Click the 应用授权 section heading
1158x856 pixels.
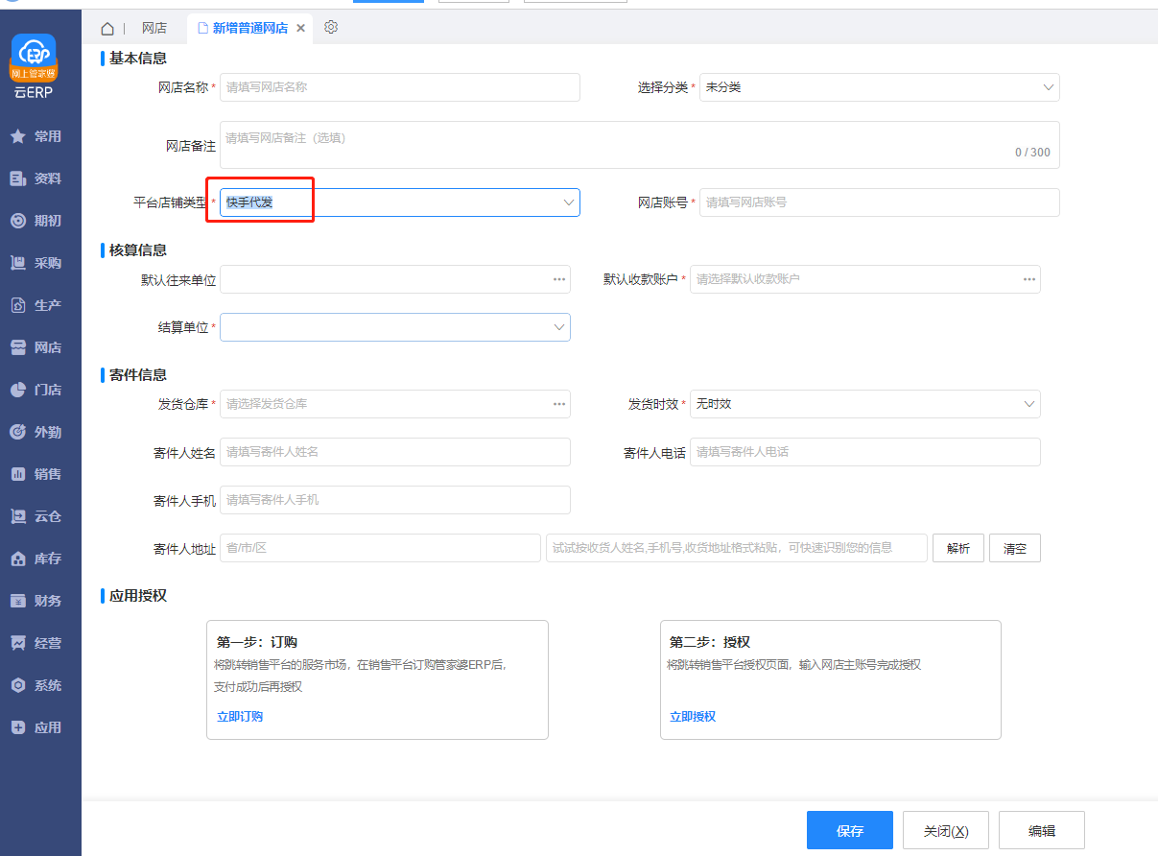pyautogui.click(x=137, y=596)
